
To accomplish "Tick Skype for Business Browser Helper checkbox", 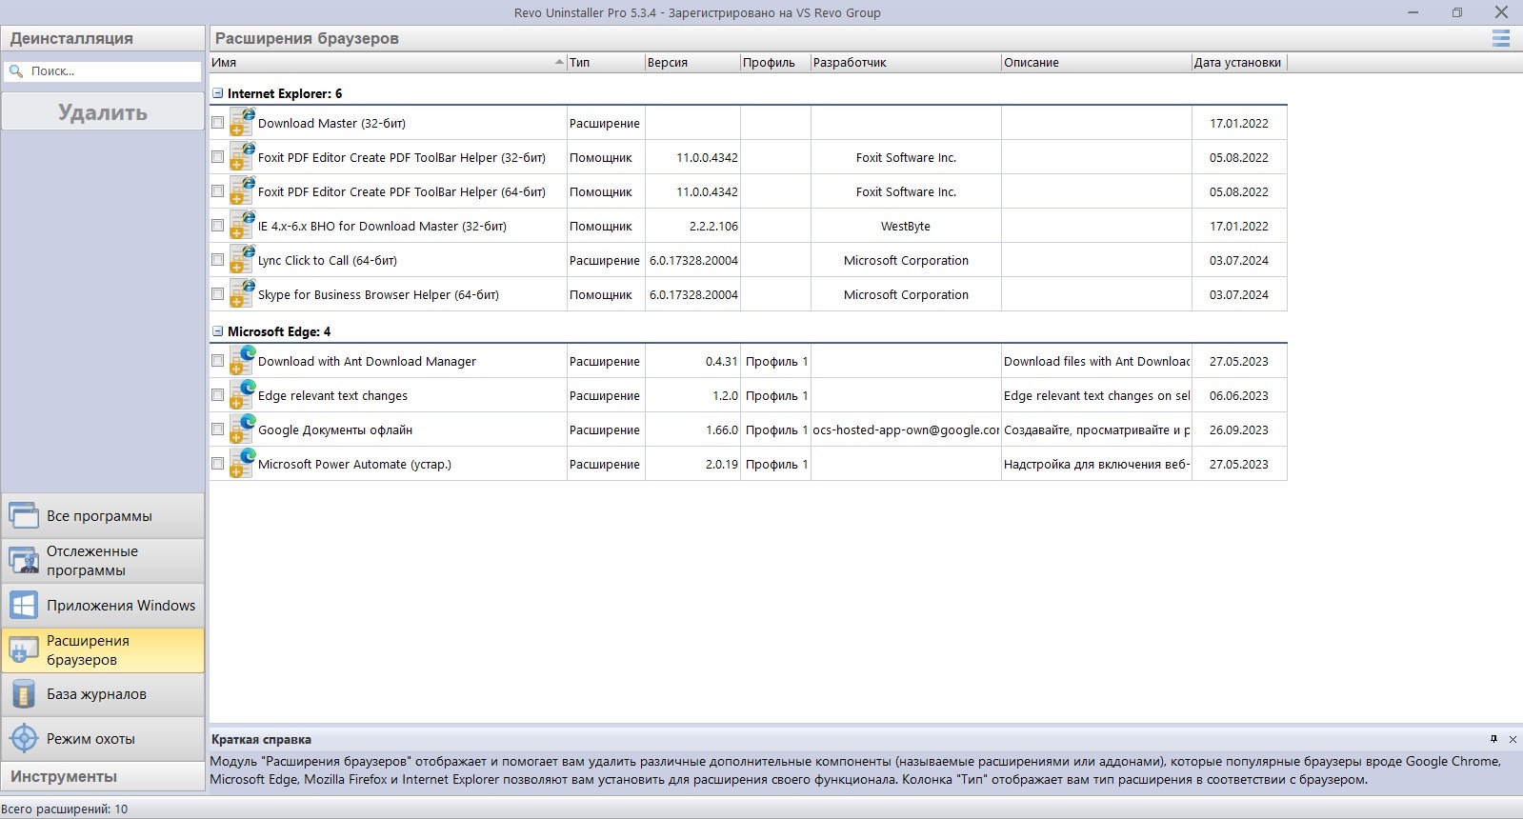I will coord(218,294).
